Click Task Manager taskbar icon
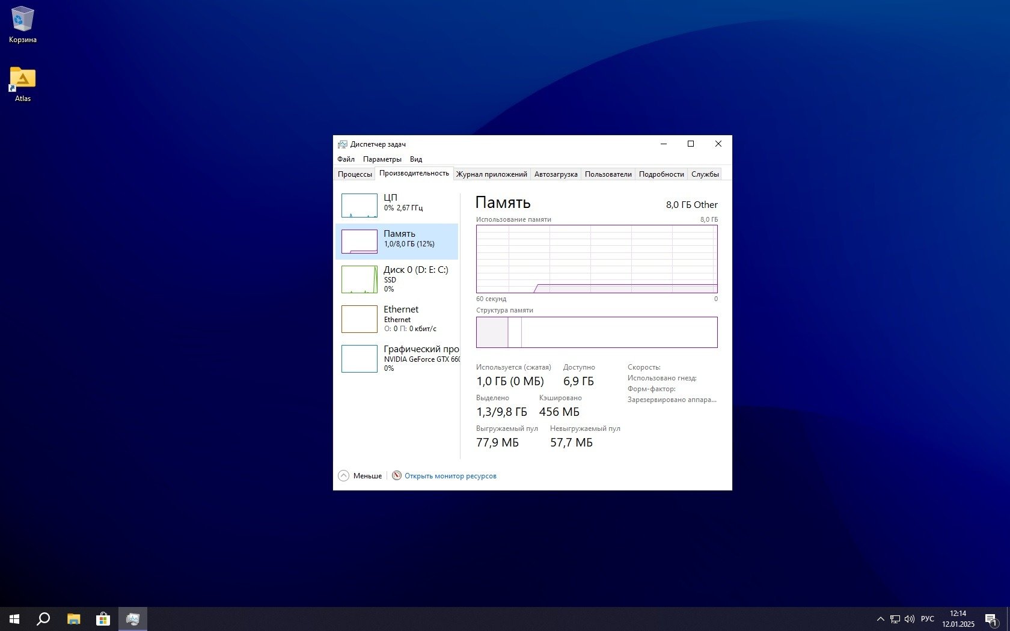 pyautogui.click(x=132, y=618)
